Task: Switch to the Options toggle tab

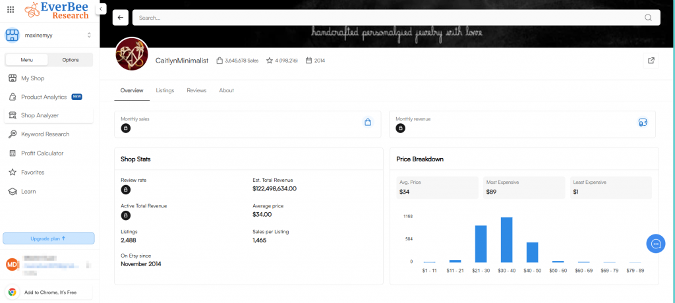Action: click(70, 60)
